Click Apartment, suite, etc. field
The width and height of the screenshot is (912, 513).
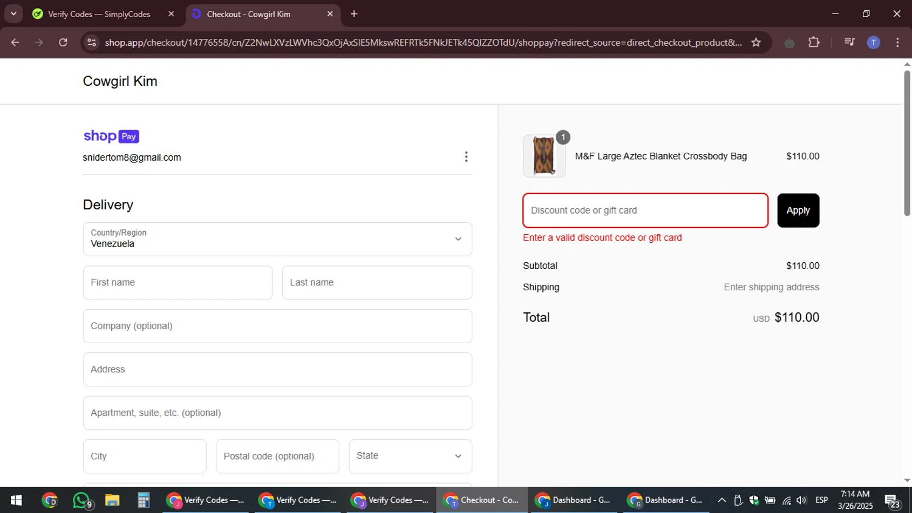277,413
